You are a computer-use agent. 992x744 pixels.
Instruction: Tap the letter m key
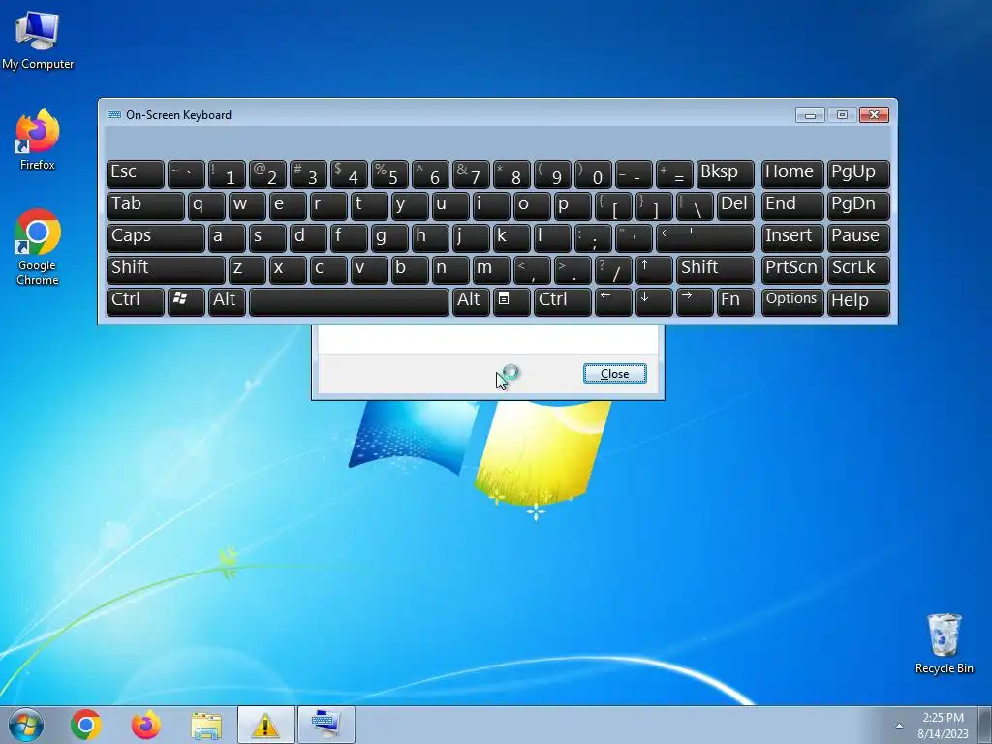pyautogui.click(x=491, y=270)
